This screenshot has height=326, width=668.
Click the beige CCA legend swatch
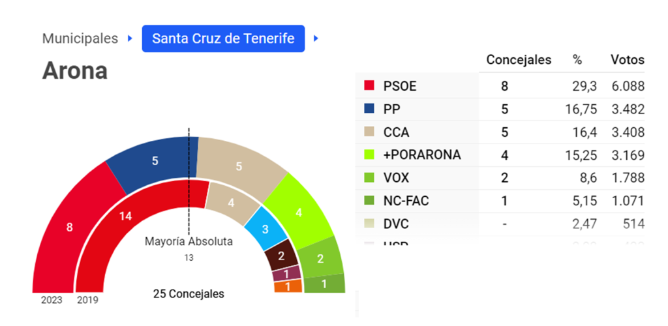click(x=369, y=132)
